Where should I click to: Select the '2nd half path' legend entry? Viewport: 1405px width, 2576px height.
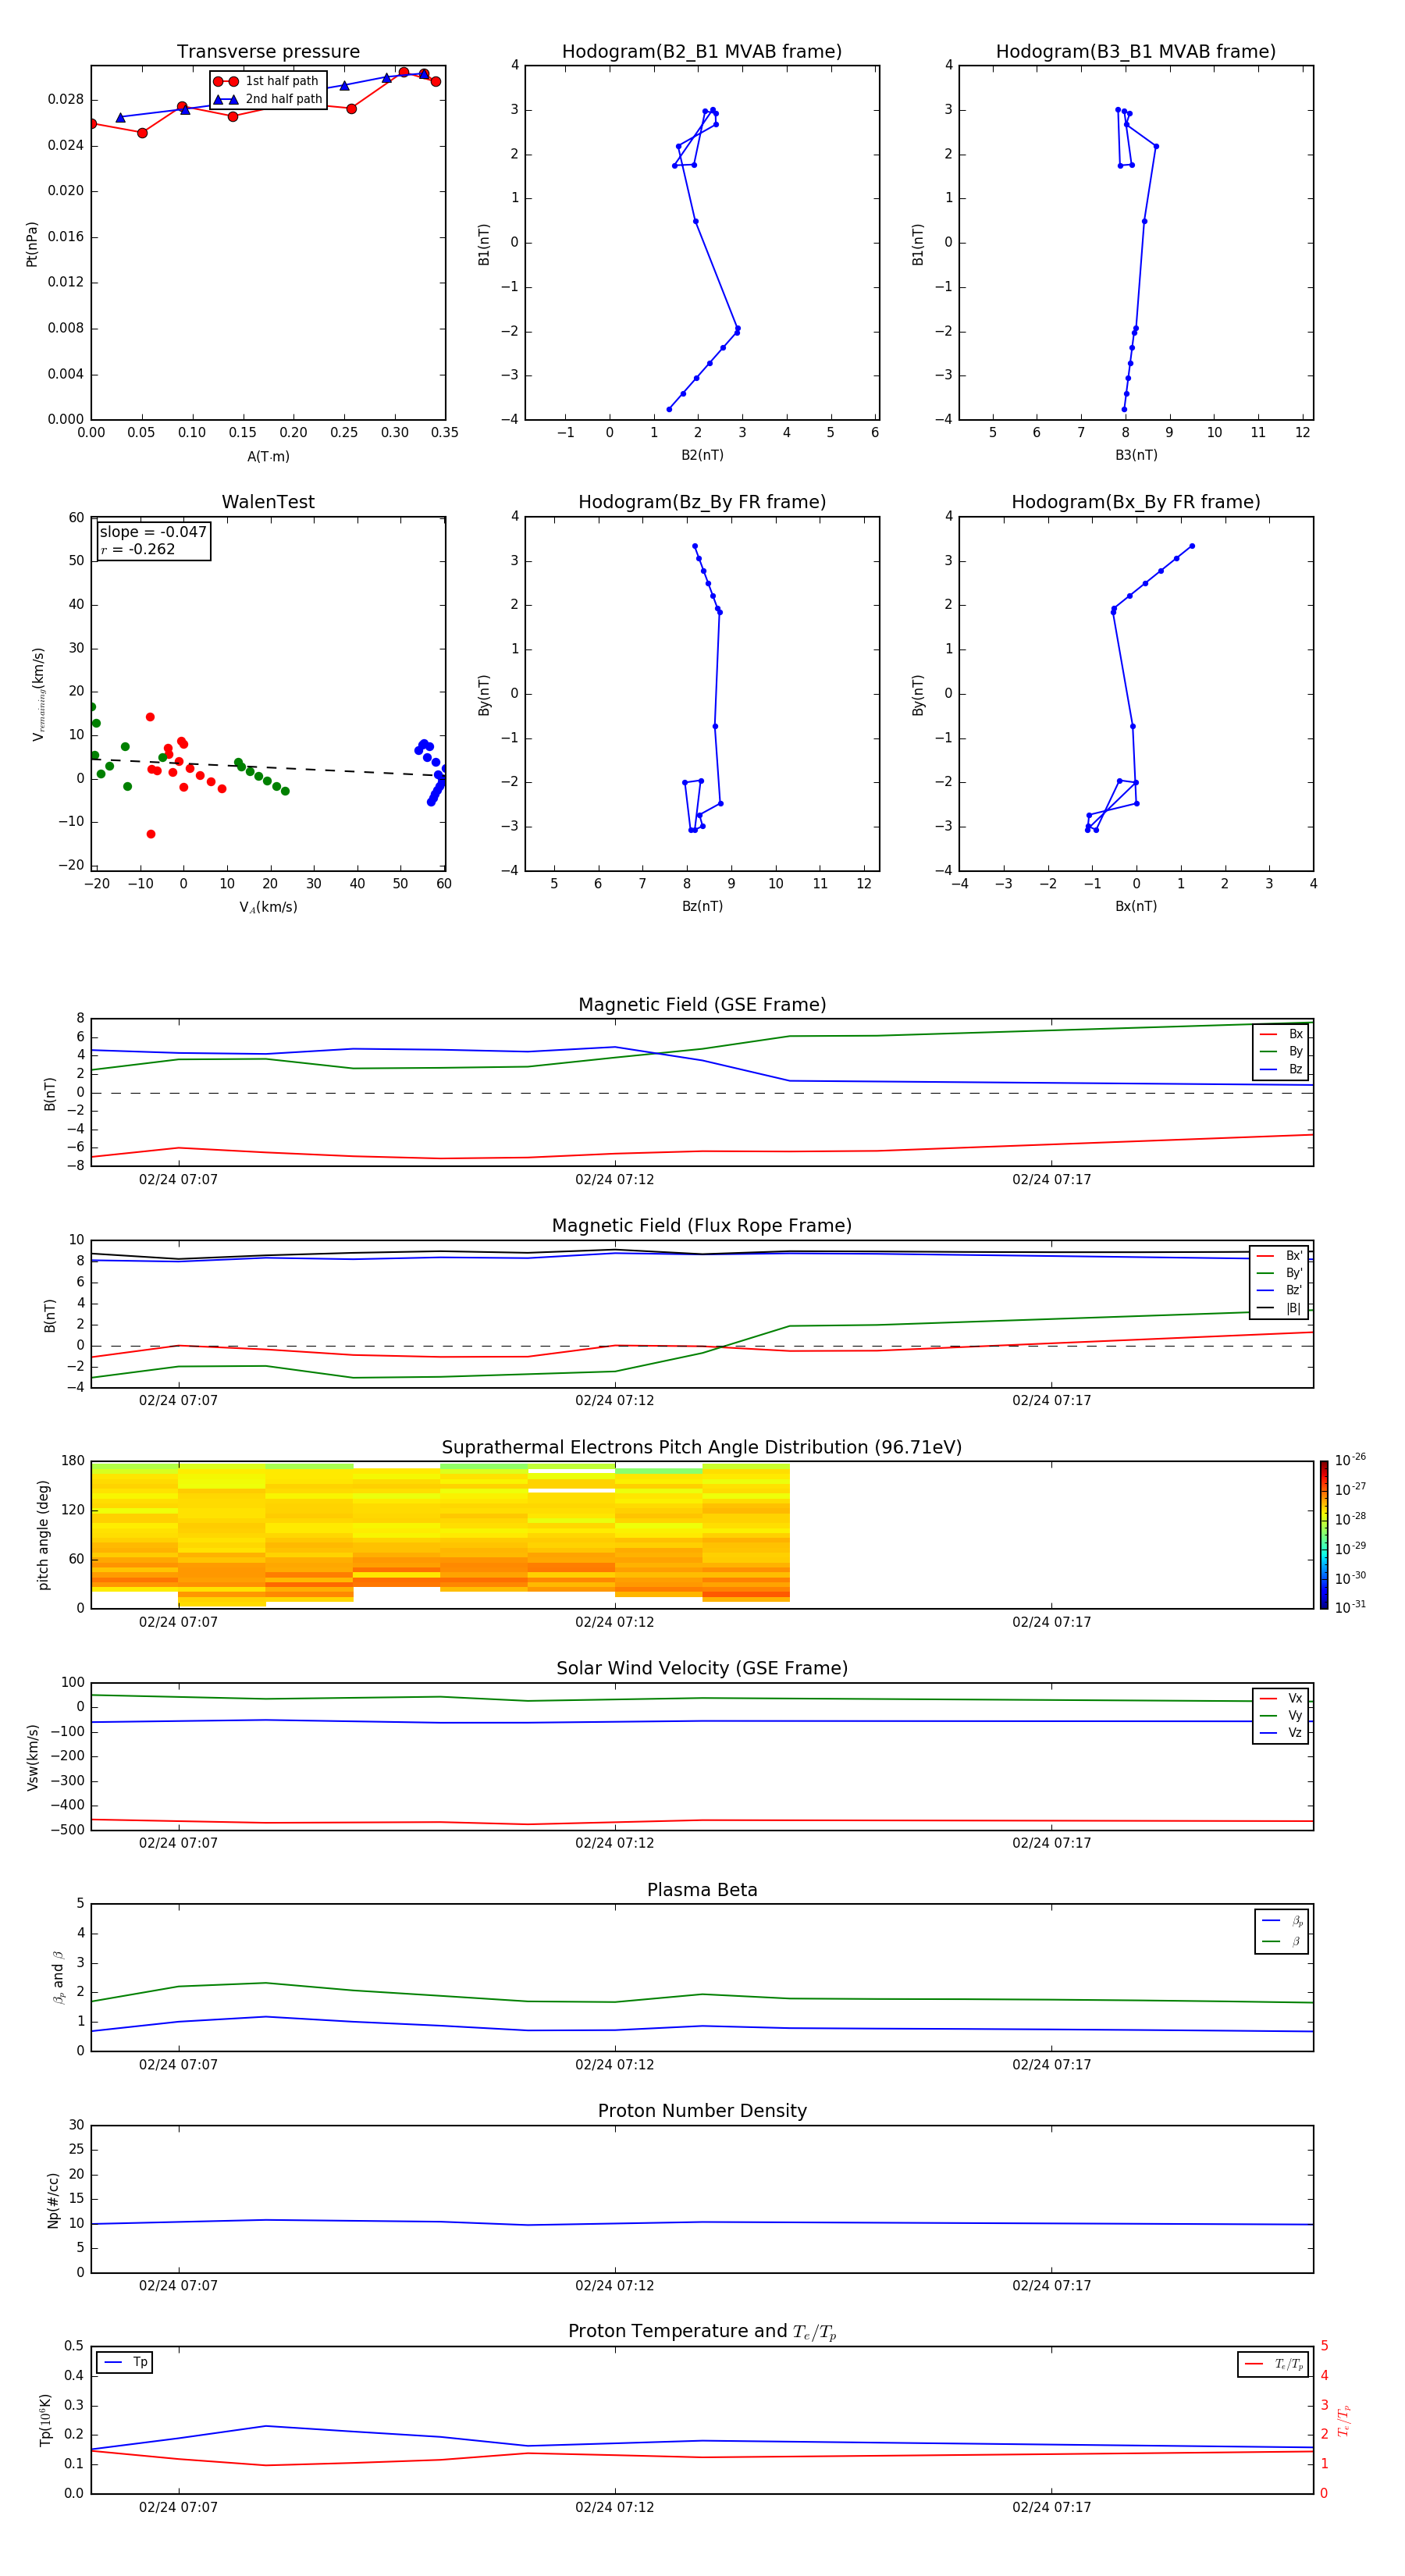(x=268, y=99)
